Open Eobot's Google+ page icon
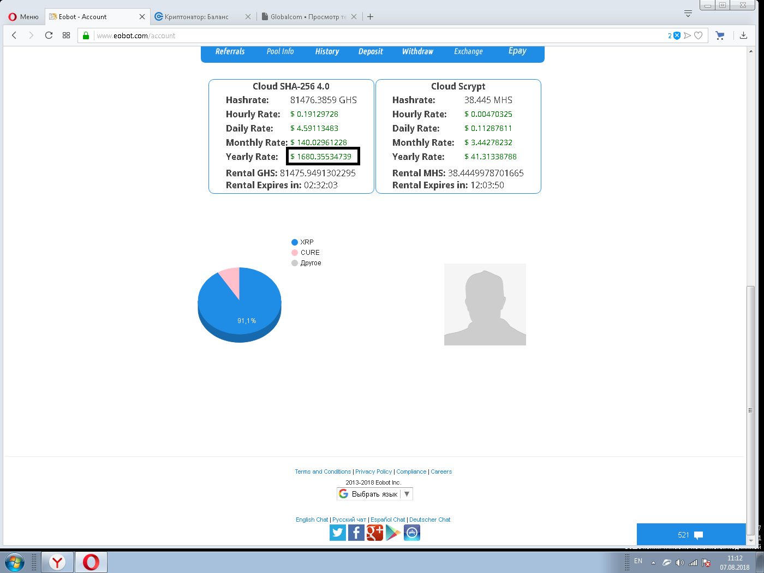 click(x=375, y=533)
